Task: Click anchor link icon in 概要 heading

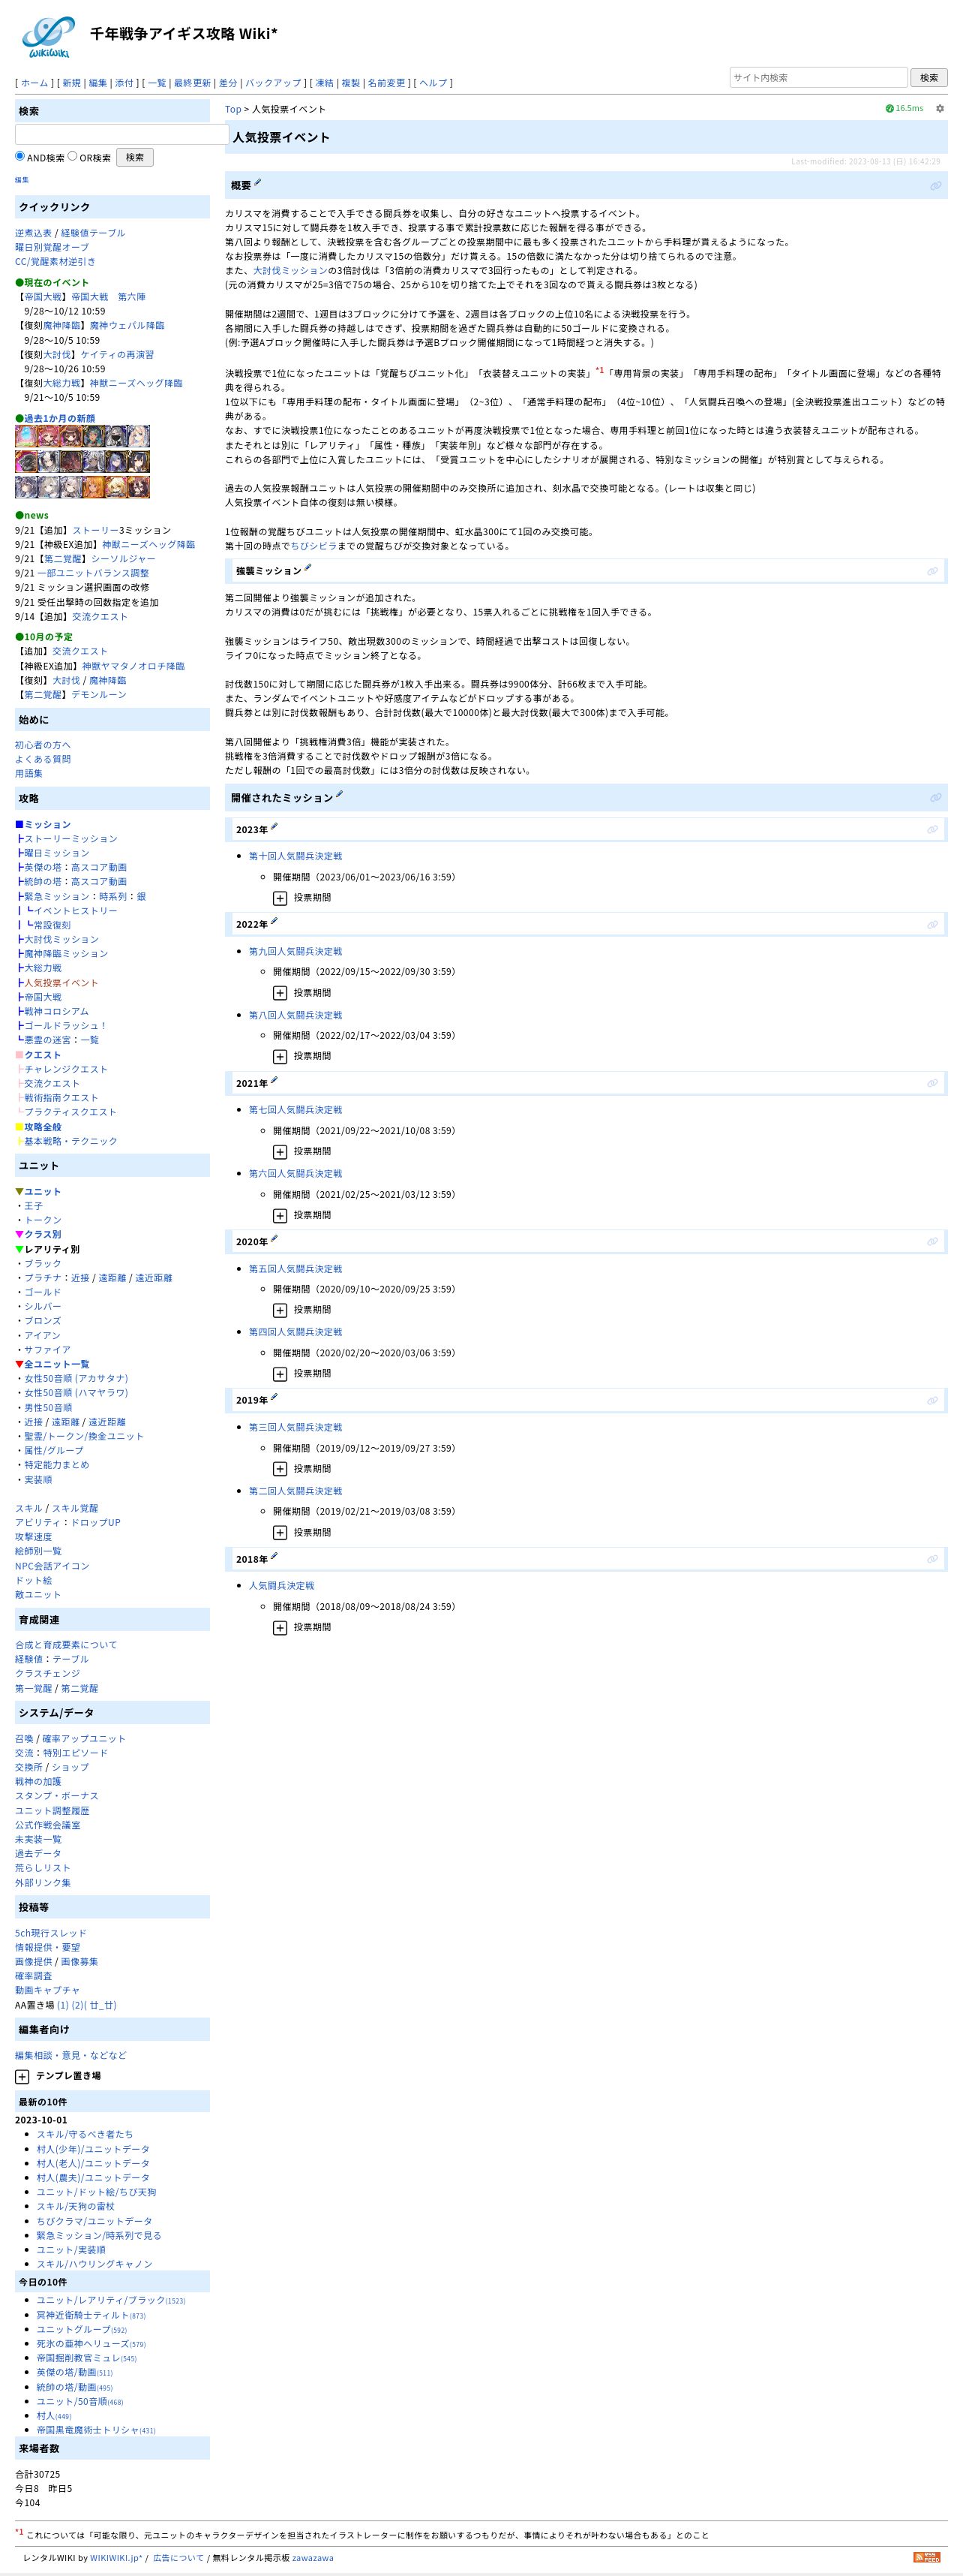Action: click(935, 186)
